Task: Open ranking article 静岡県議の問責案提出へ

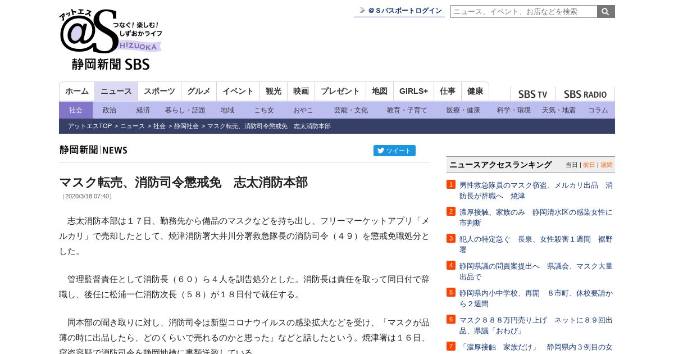Action: coord(536,271)
